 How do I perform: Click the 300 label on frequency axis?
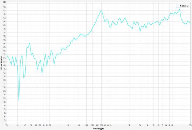(x=79, y=125)
